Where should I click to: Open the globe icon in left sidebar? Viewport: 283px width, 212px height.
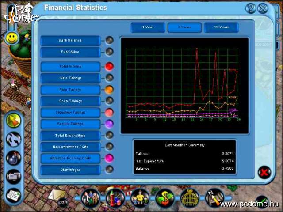tap(14, 140)
